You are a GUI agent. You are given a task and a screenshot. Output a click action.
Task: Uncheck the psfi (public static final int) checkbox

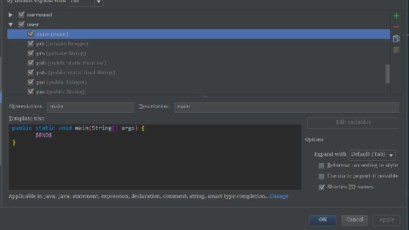coord(31,63)
